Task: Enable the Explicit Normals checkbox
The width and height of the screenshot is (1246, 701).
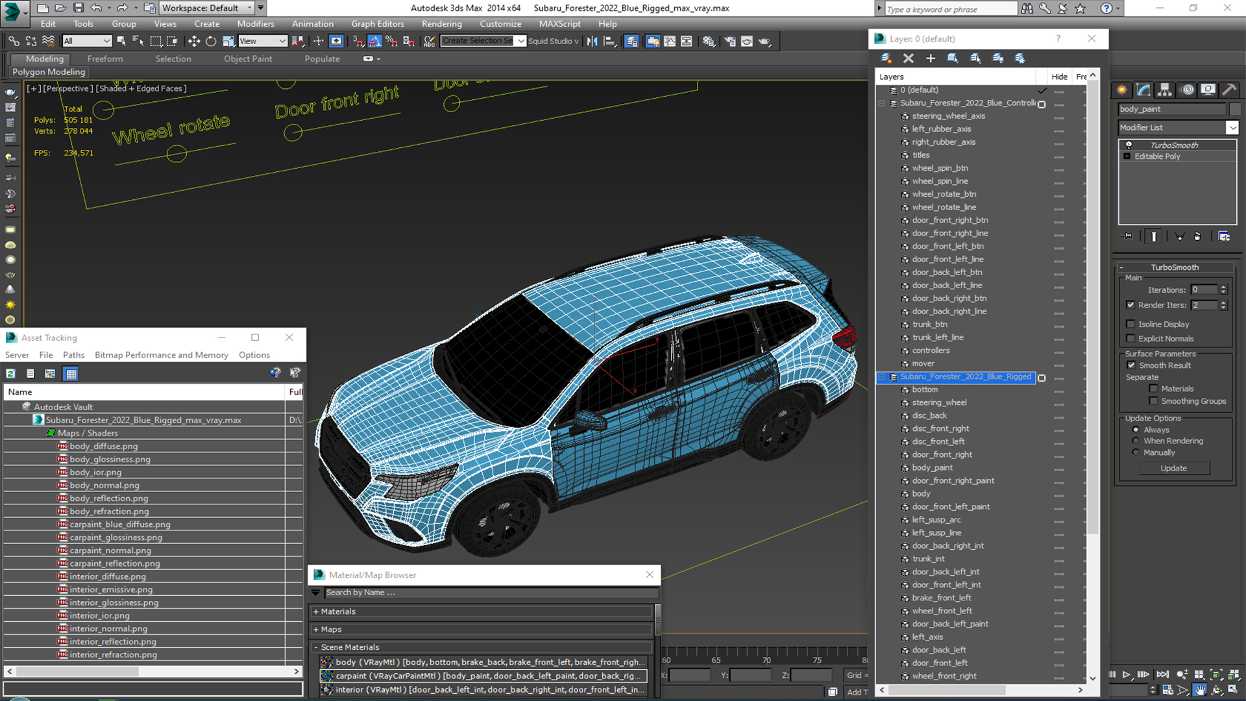Action: 1130,338
